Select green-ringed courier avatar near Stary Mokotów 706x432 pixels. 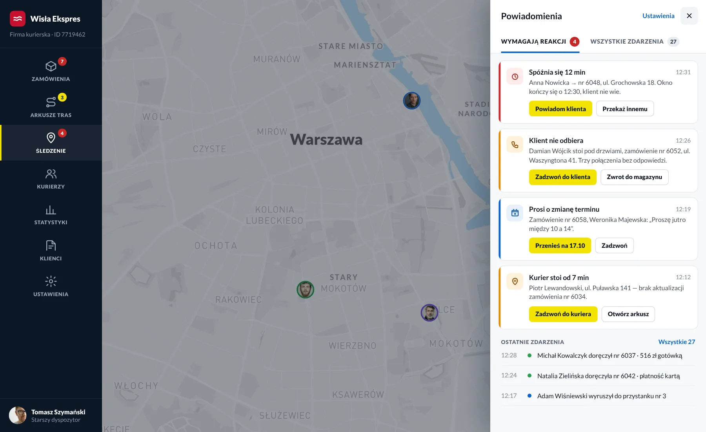tap(305, 290)
